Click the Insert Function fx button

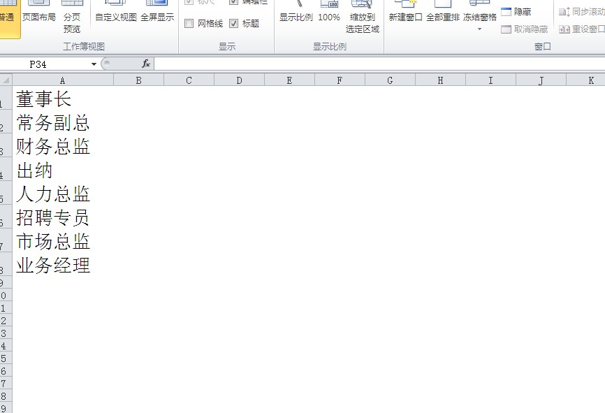pos(146,64)
